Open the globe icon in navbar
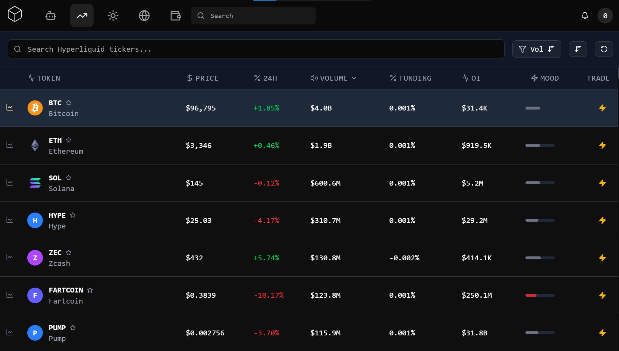 pos(144,16)
